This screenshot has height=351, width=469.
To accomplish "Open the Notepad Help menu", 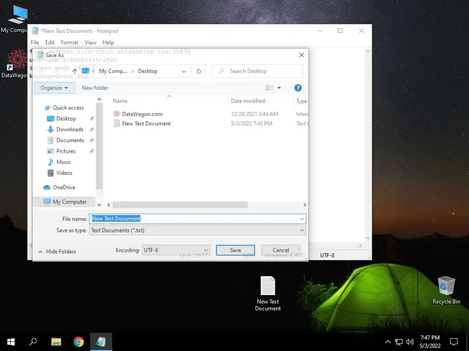I will 108,43.
